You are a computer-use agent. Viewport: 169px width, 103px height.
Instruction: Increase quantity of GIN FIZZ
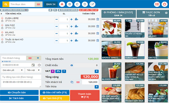pyautogui.click(x=71, y=26)
